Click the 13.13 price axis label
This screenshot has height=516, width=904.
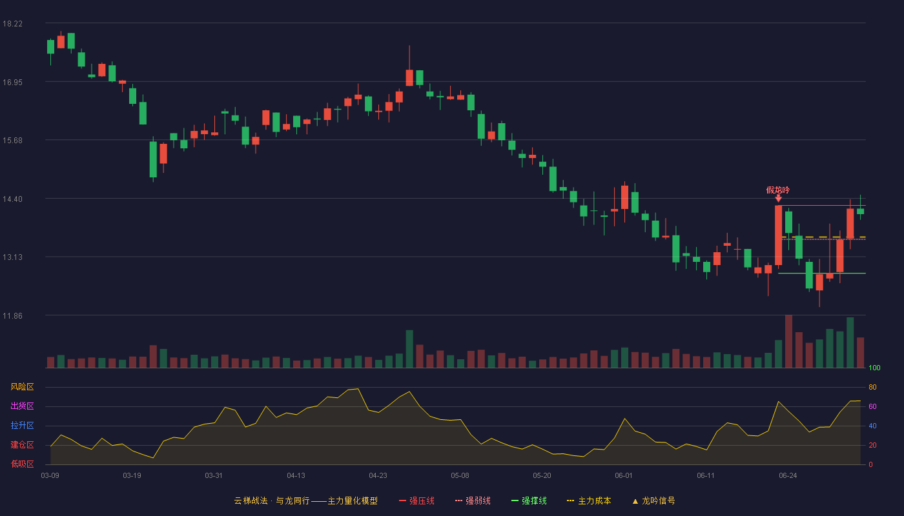(x=12, y=257)
